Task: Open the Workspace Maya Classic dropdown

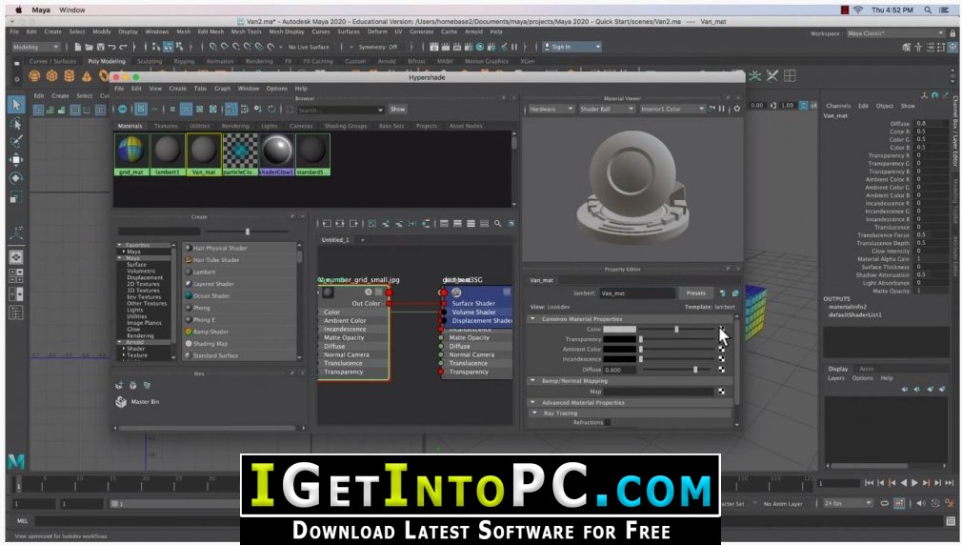Action: coord(895,33)
